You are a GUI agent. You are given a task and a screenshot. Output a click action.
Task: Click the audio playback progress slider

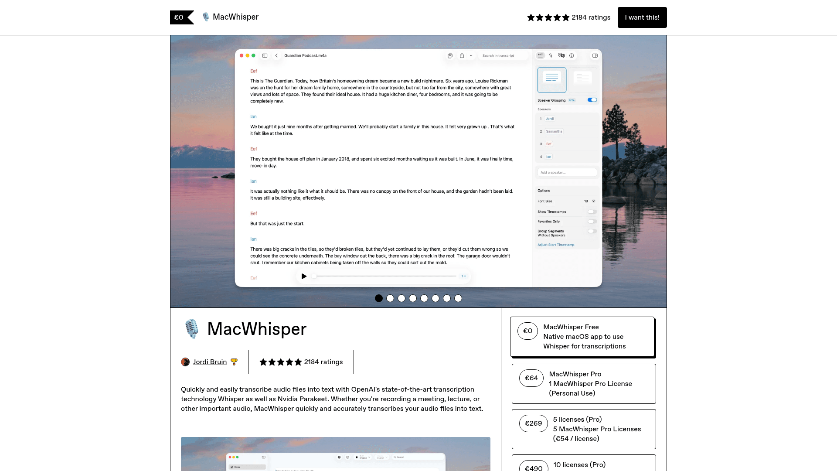[x=384, y=276]
